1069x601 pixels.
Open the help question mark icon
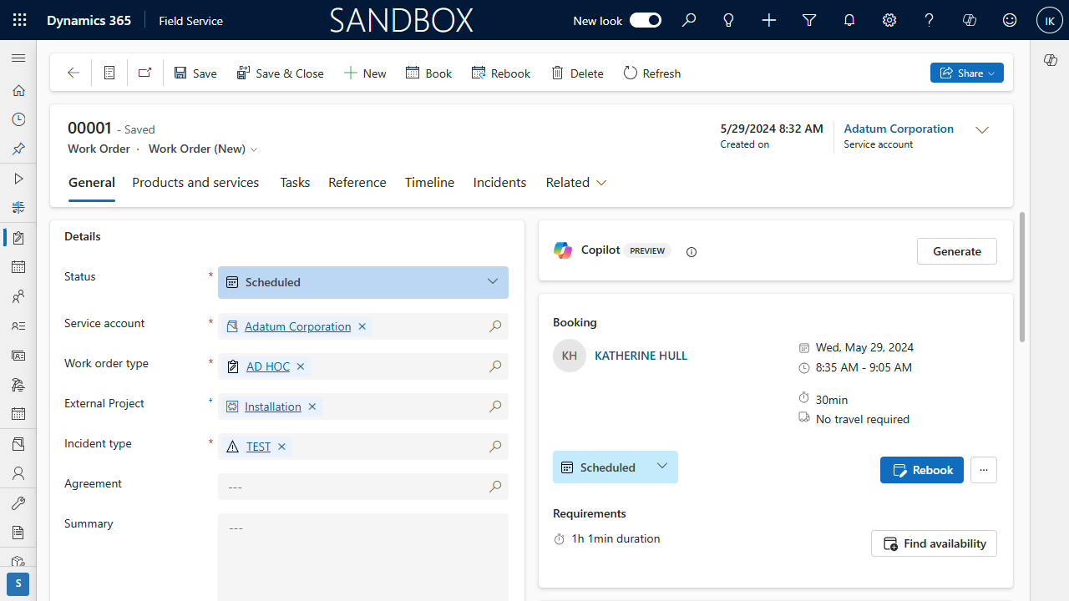tap(930, 20)
